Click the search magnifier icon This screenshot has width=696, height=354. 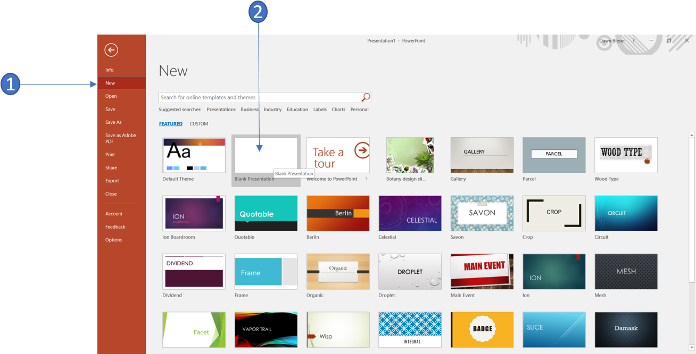366,97
